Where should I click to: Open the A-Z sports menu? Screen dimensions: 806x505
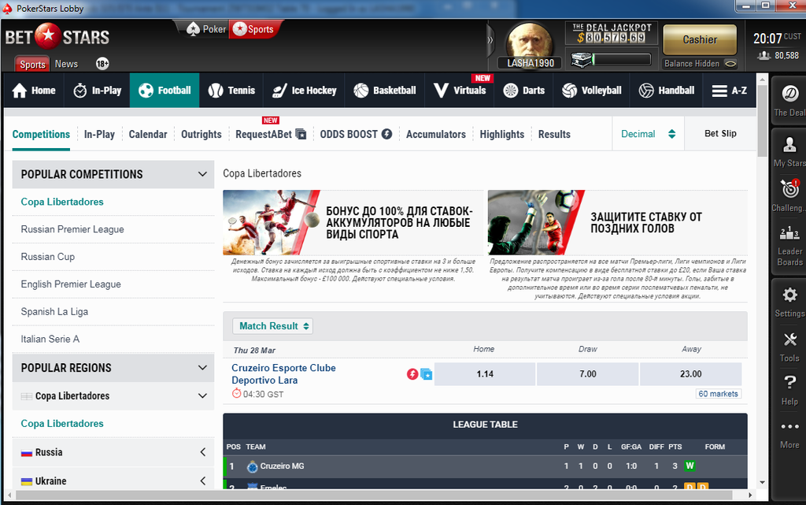click(730, 91)
